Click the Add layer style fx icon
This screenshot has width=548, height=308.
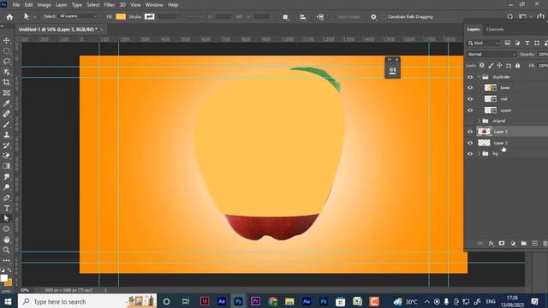491,243
